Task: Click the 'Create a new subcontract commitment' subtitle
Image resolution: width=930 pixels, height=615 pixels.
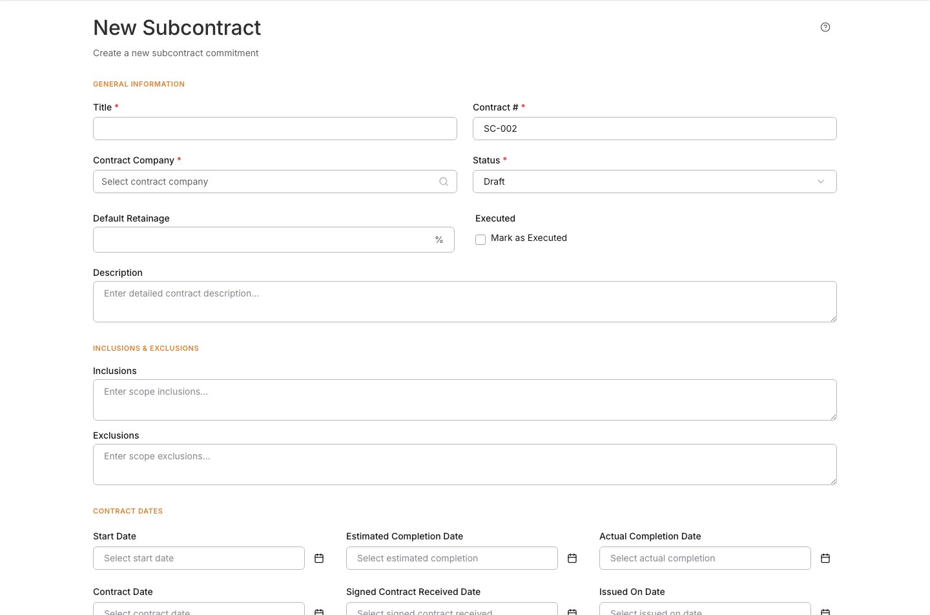Action: coord(176,53)
